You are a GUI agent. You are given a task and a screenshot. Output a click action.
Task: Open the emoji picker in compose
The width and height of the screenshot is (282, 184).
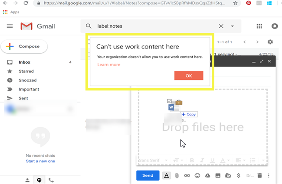tap(197, 175)
